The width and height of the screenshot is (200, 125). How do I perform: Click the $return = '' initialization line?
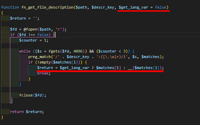[25, 19]
